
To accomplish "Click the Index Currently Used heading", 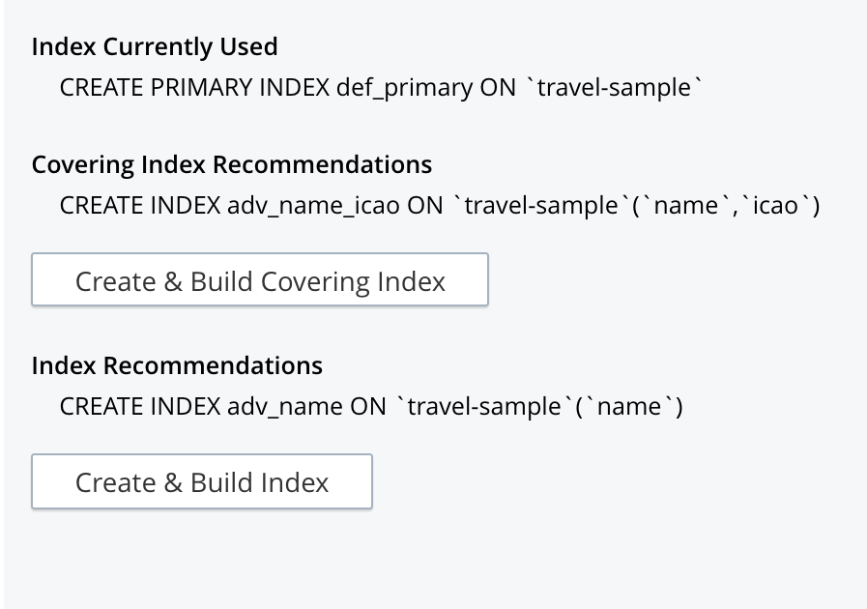I will coord(155,46).
